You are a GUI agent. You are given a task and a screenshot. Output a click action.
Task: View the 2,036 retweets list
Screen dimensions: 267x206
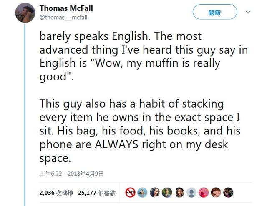[56, 193]
